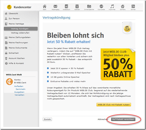Open Meine Dokumente menu entry
The height and width of the screenshot is (130, 146).
(x=18, y=48)
